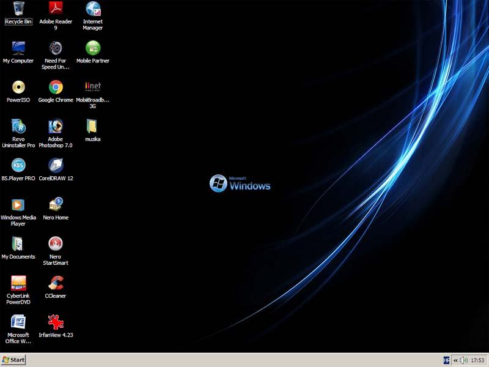Image resolution: width=489 pixels, height=367 pixels.
Task: Select the Internet Manager shortcut
Action: (x=93, y=9)
